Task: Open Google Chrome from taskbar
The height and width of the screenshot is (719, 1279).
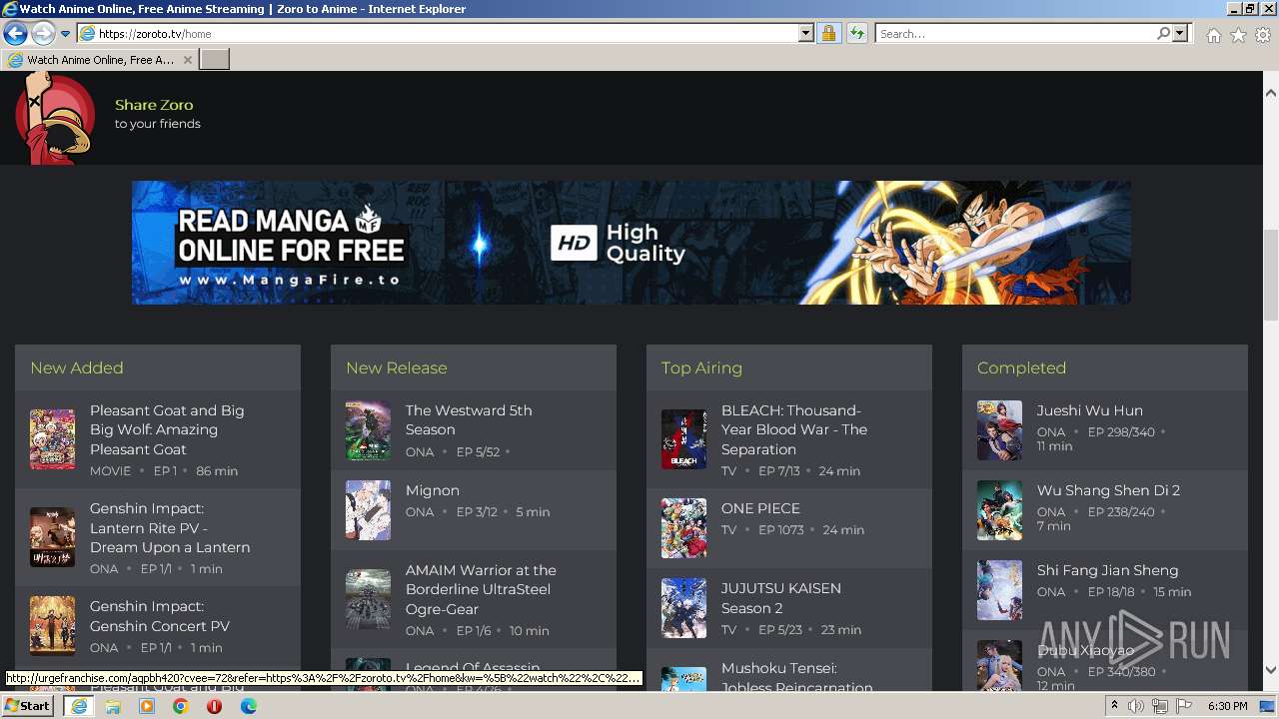Action: pos(180,706)
